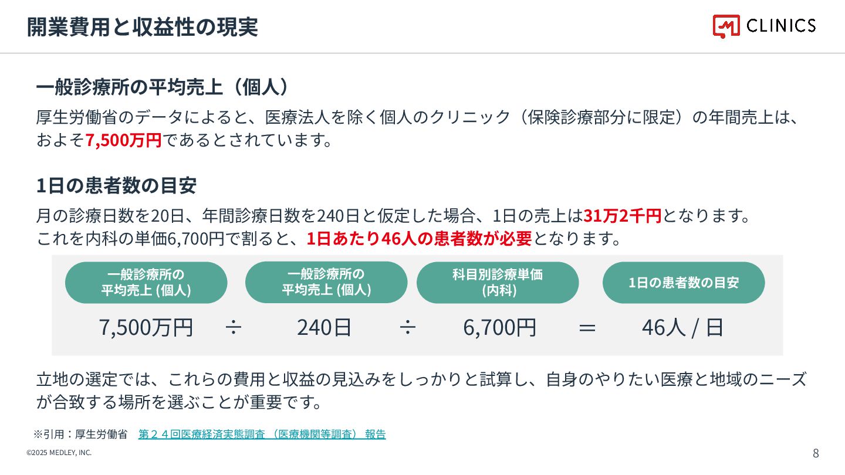
Task: Click the 46人 / 日 result
Action: (x=682, y=327)
